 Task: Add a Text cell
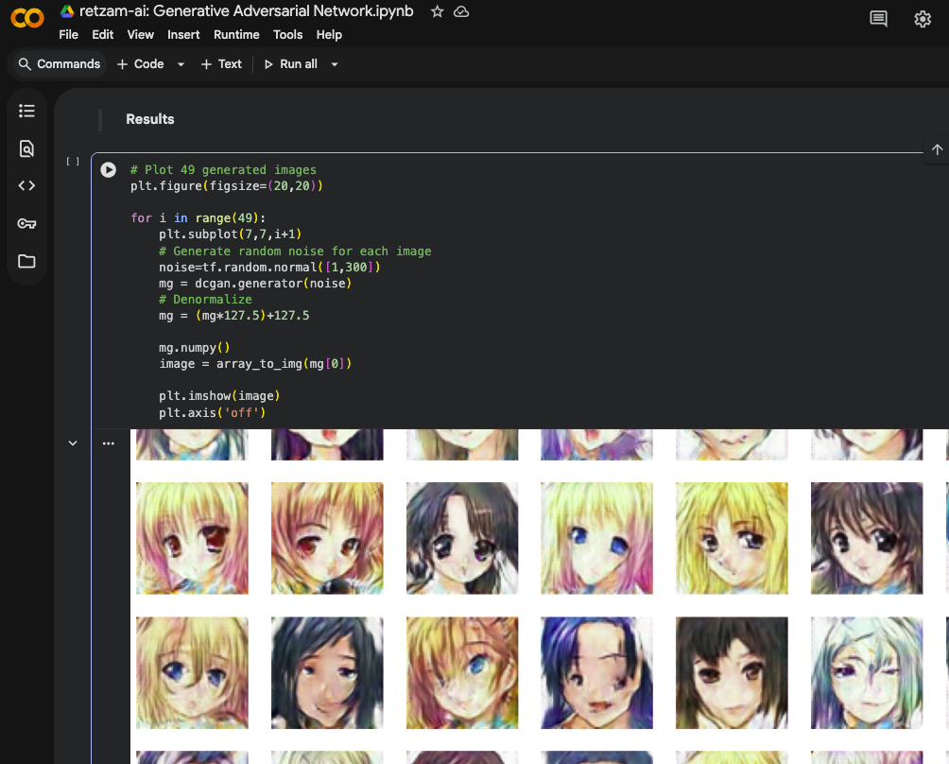(x=221, y=64)
